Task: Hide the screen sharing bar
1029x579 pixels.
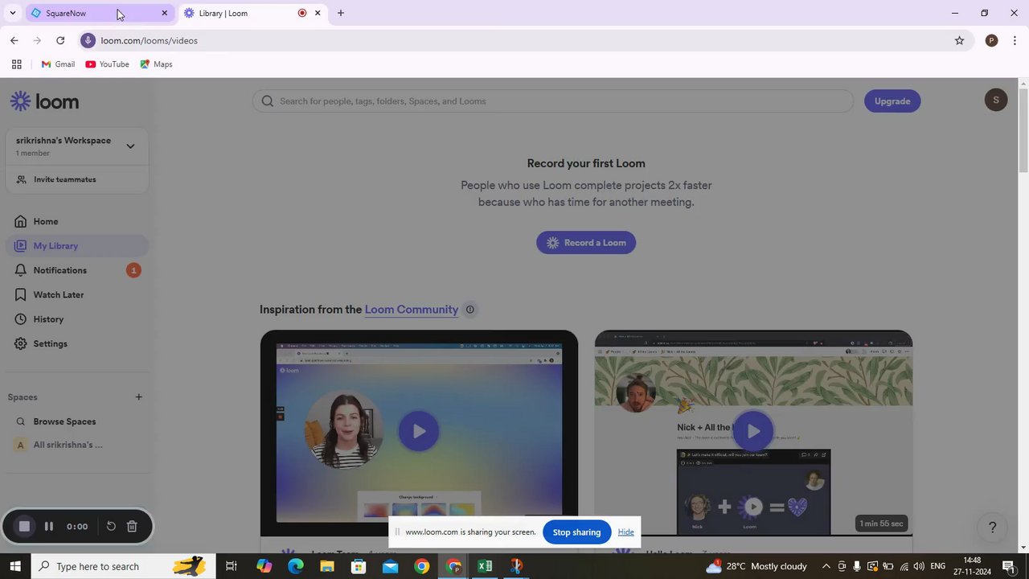Action: coord(625,532)
